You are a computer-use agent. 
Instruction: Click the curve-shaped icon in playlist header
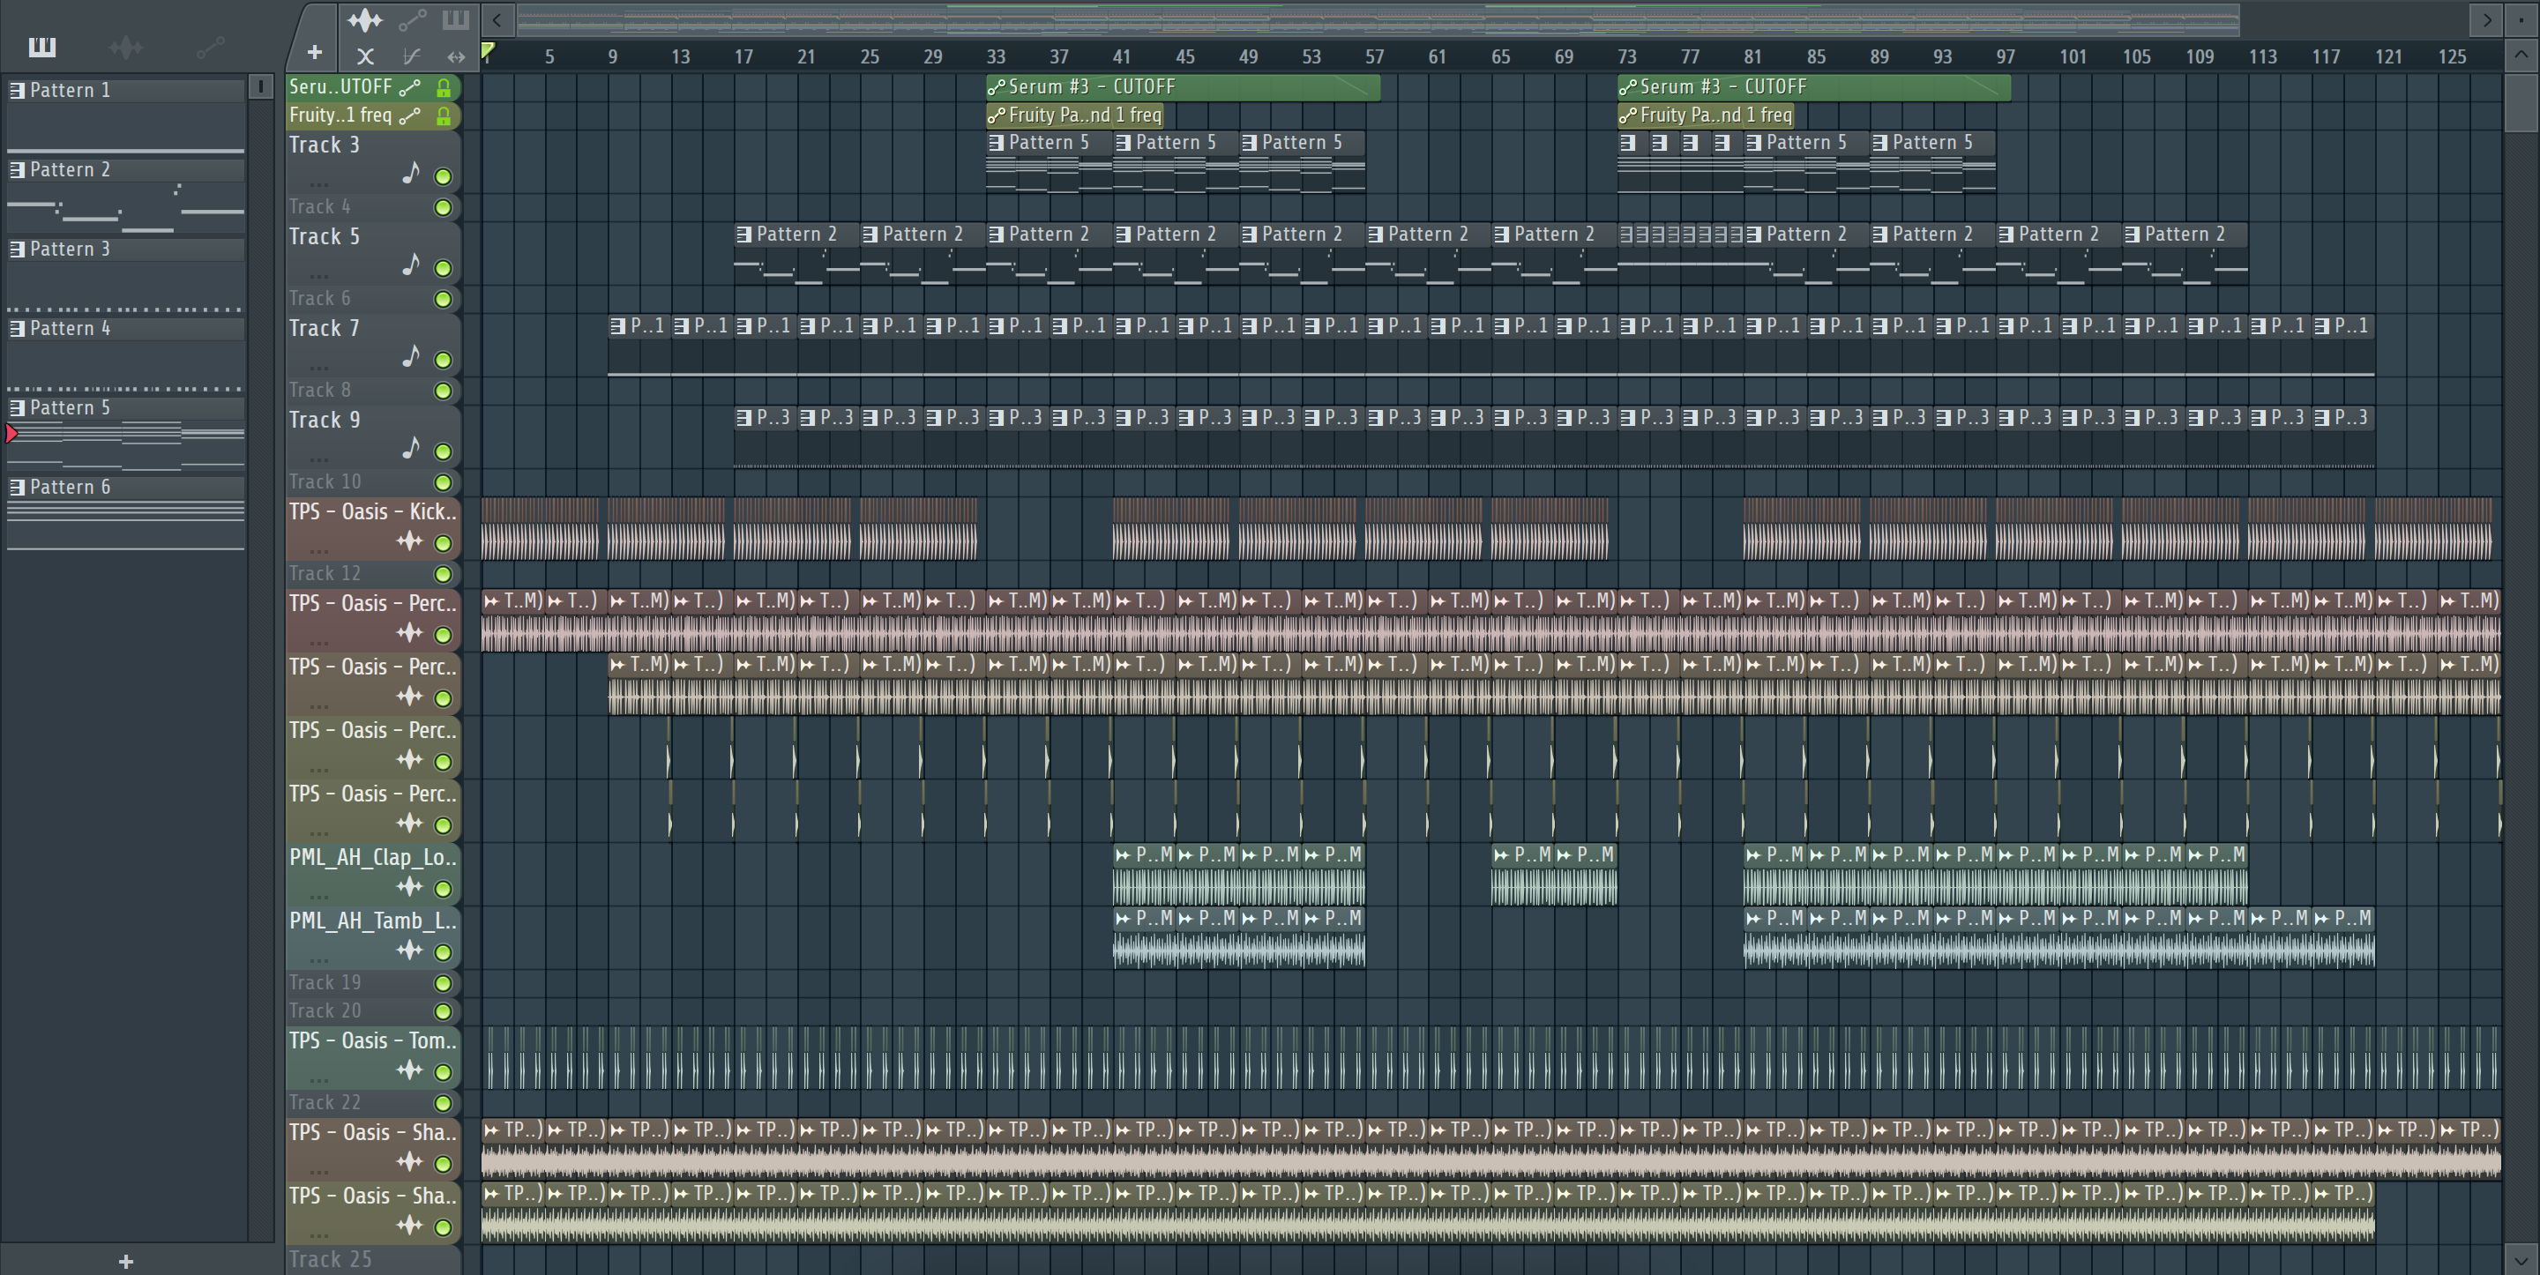411,56
